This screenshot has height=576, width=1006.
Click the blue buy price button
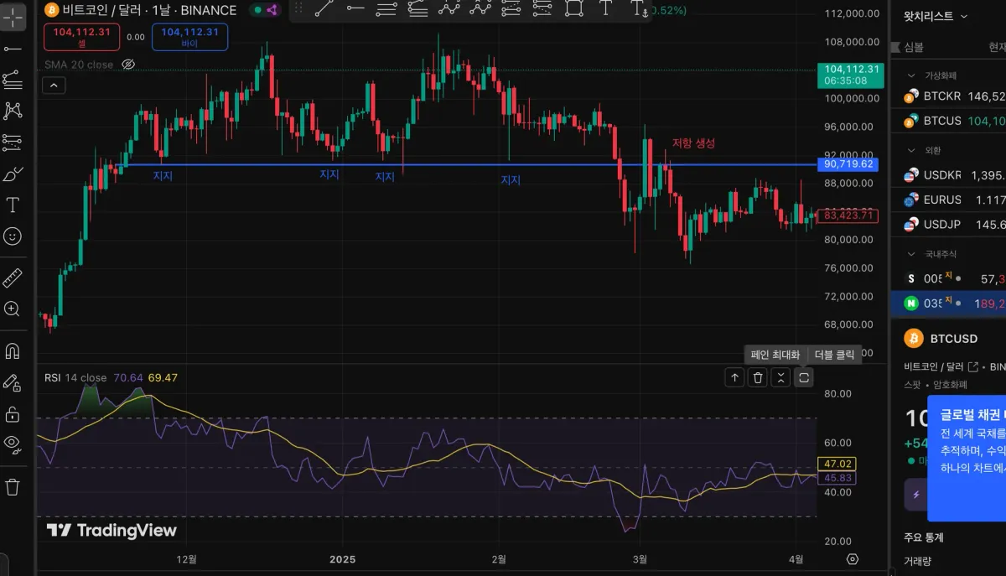click(189, 37)
